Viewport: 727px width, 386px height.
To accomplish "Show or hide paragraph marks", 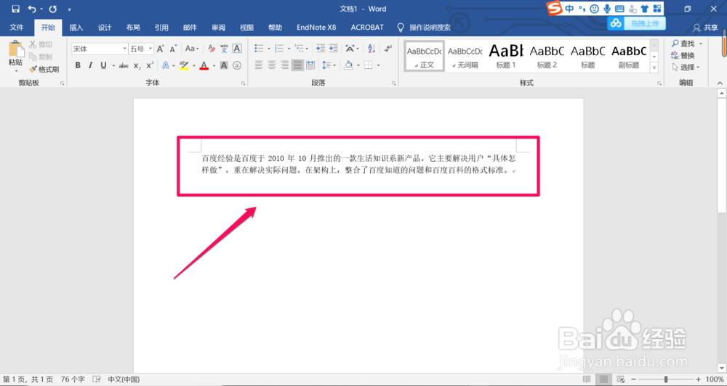I will point(388,49).
